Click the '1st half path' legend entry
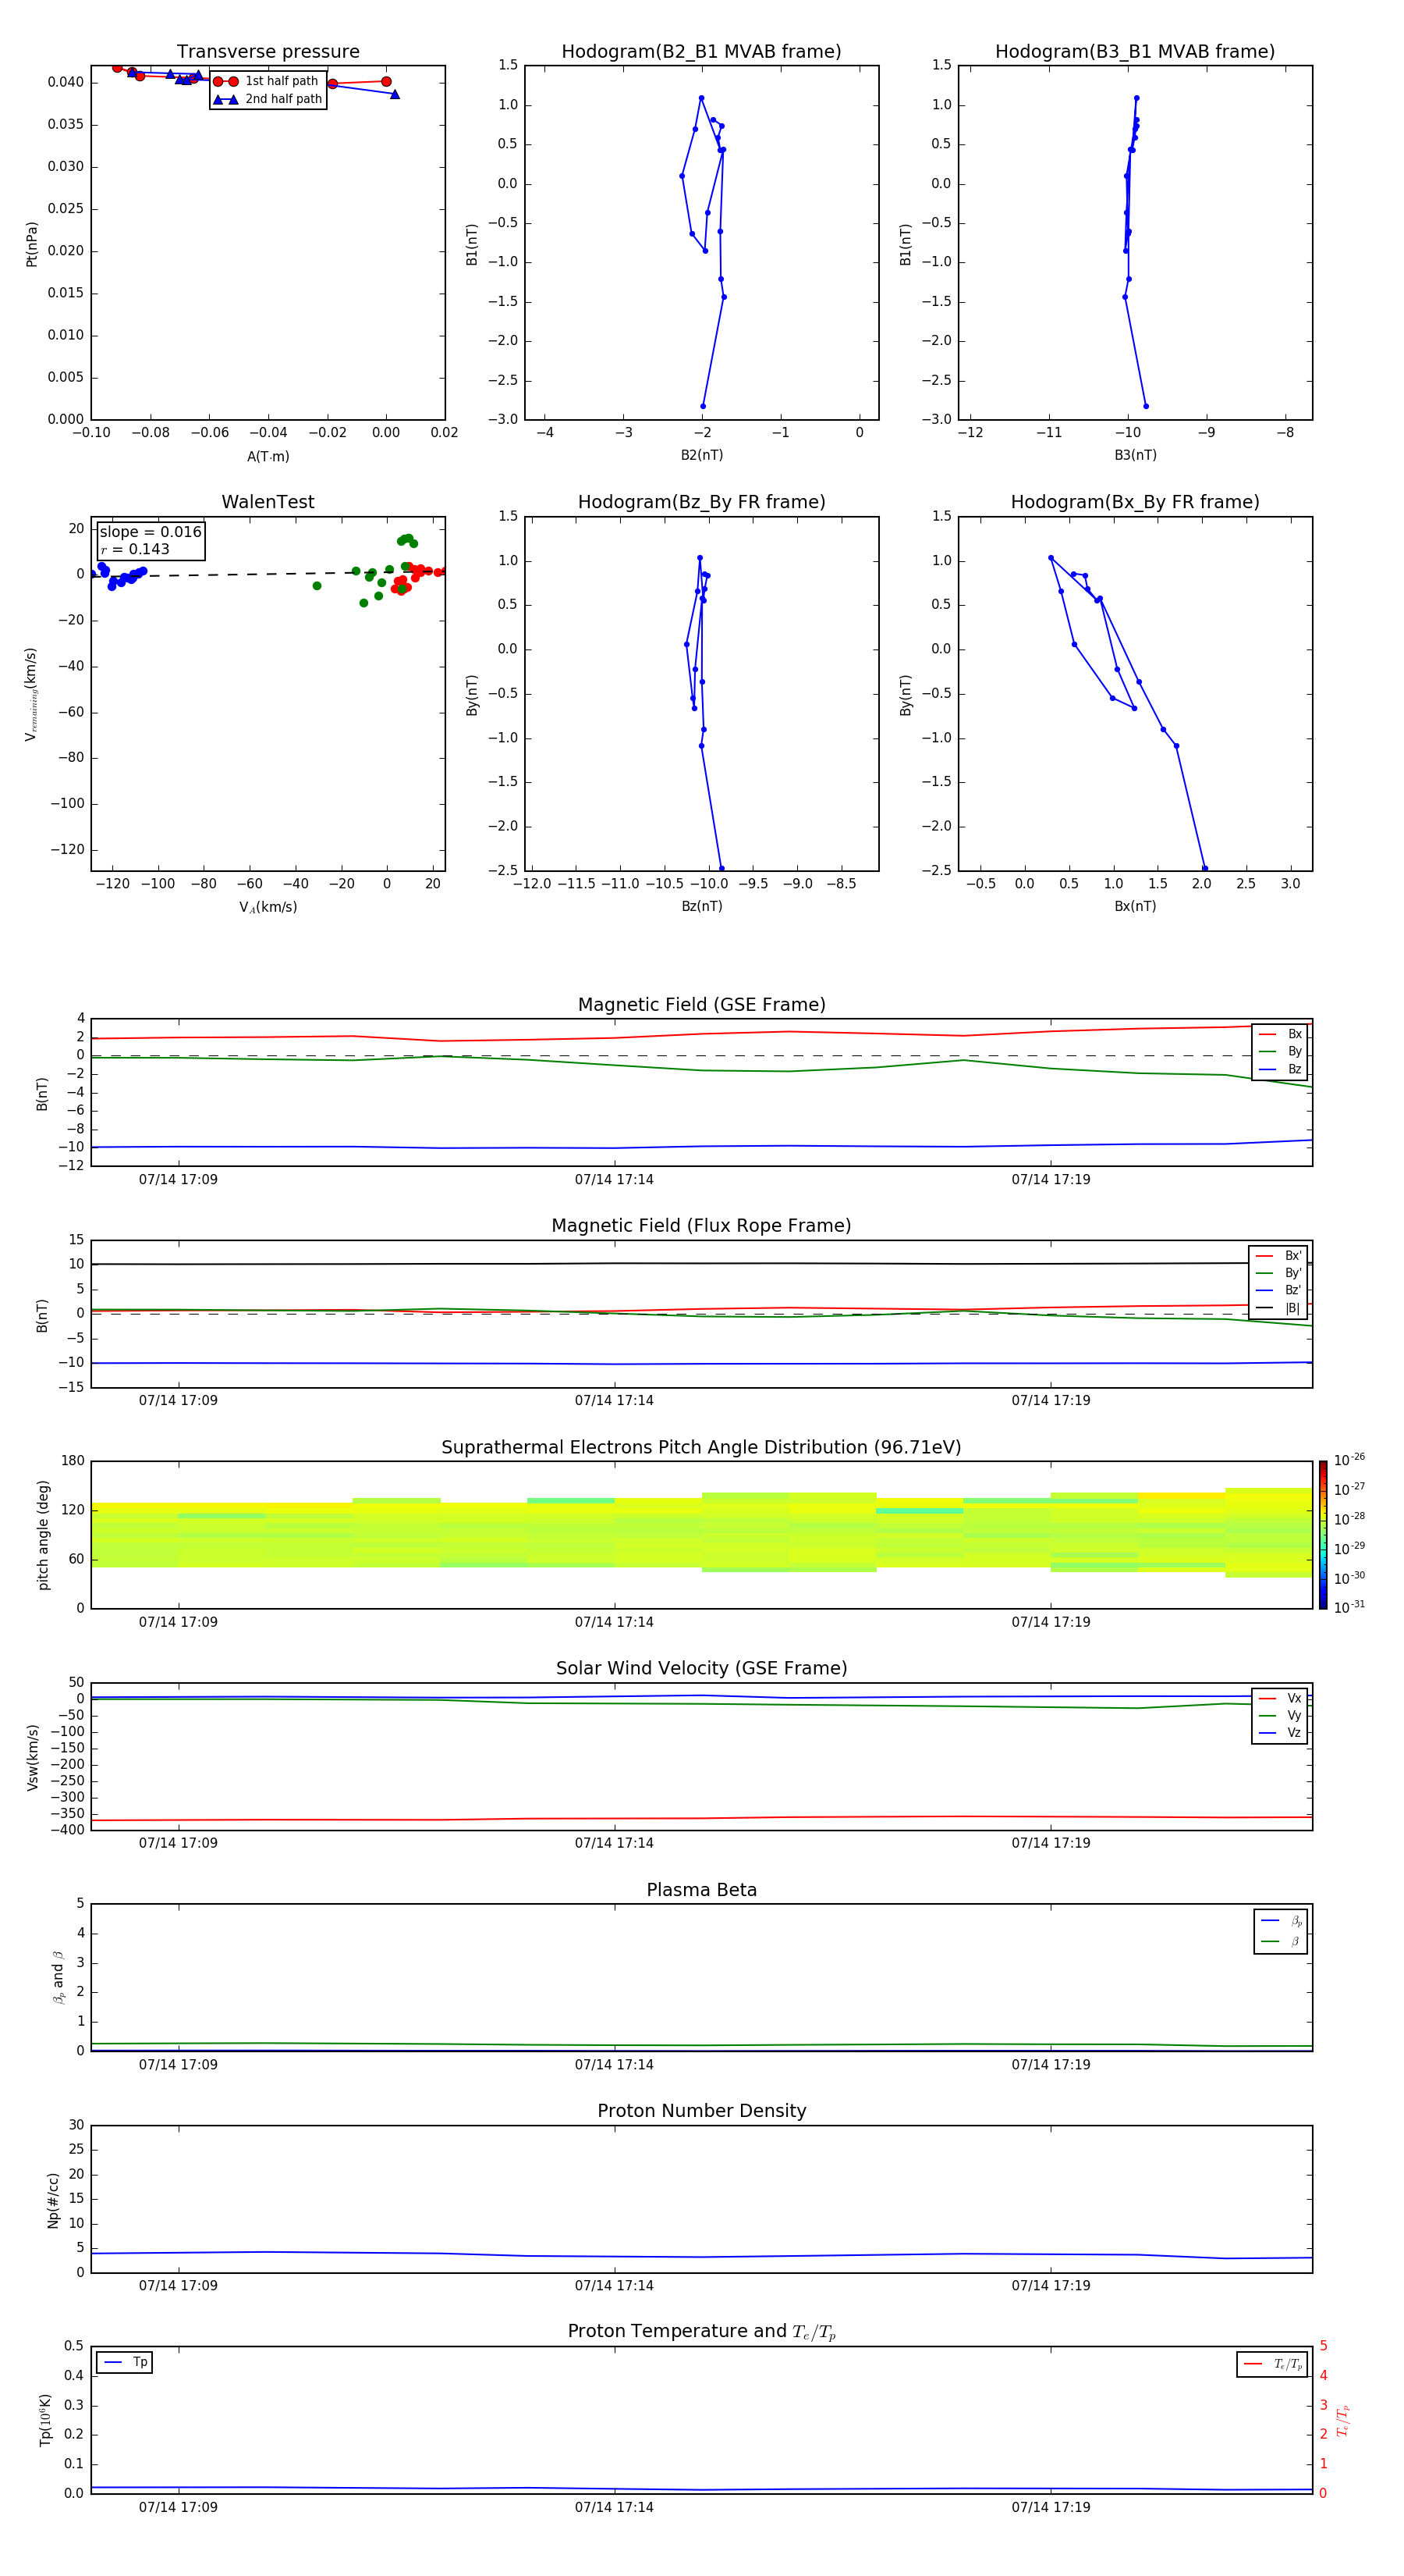 268,81
